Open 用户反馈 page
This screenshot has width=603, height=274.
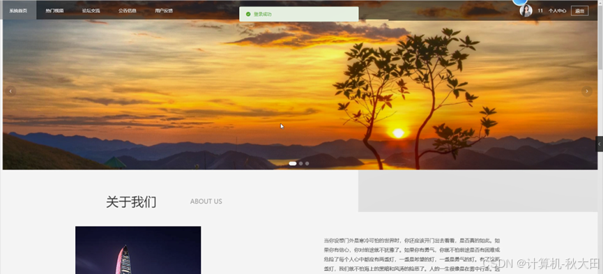164,10
